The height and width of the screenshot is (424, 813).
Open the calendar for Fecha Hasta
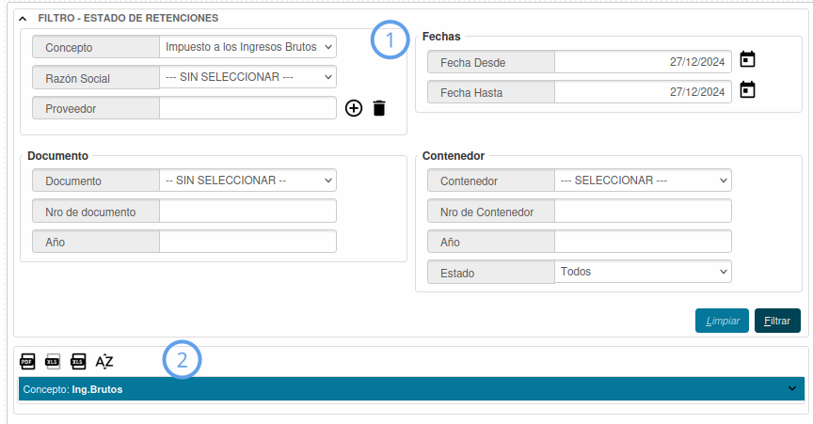[747, 90]
